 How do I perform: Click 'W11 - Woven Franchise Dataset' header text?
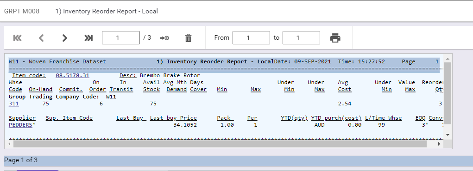tap(57, 61)
